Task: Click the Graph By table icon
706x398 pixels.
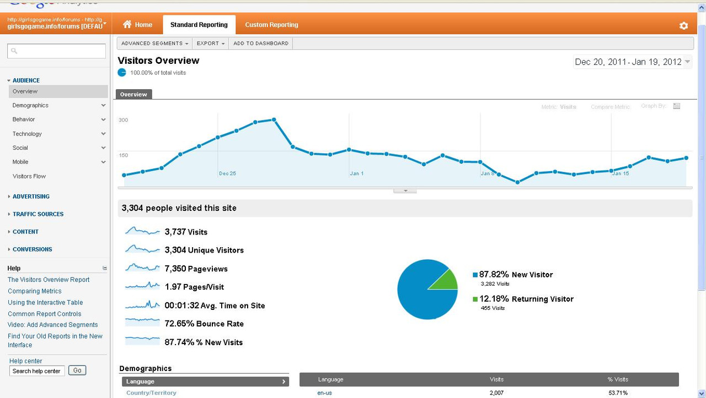Action: point(677,106)
